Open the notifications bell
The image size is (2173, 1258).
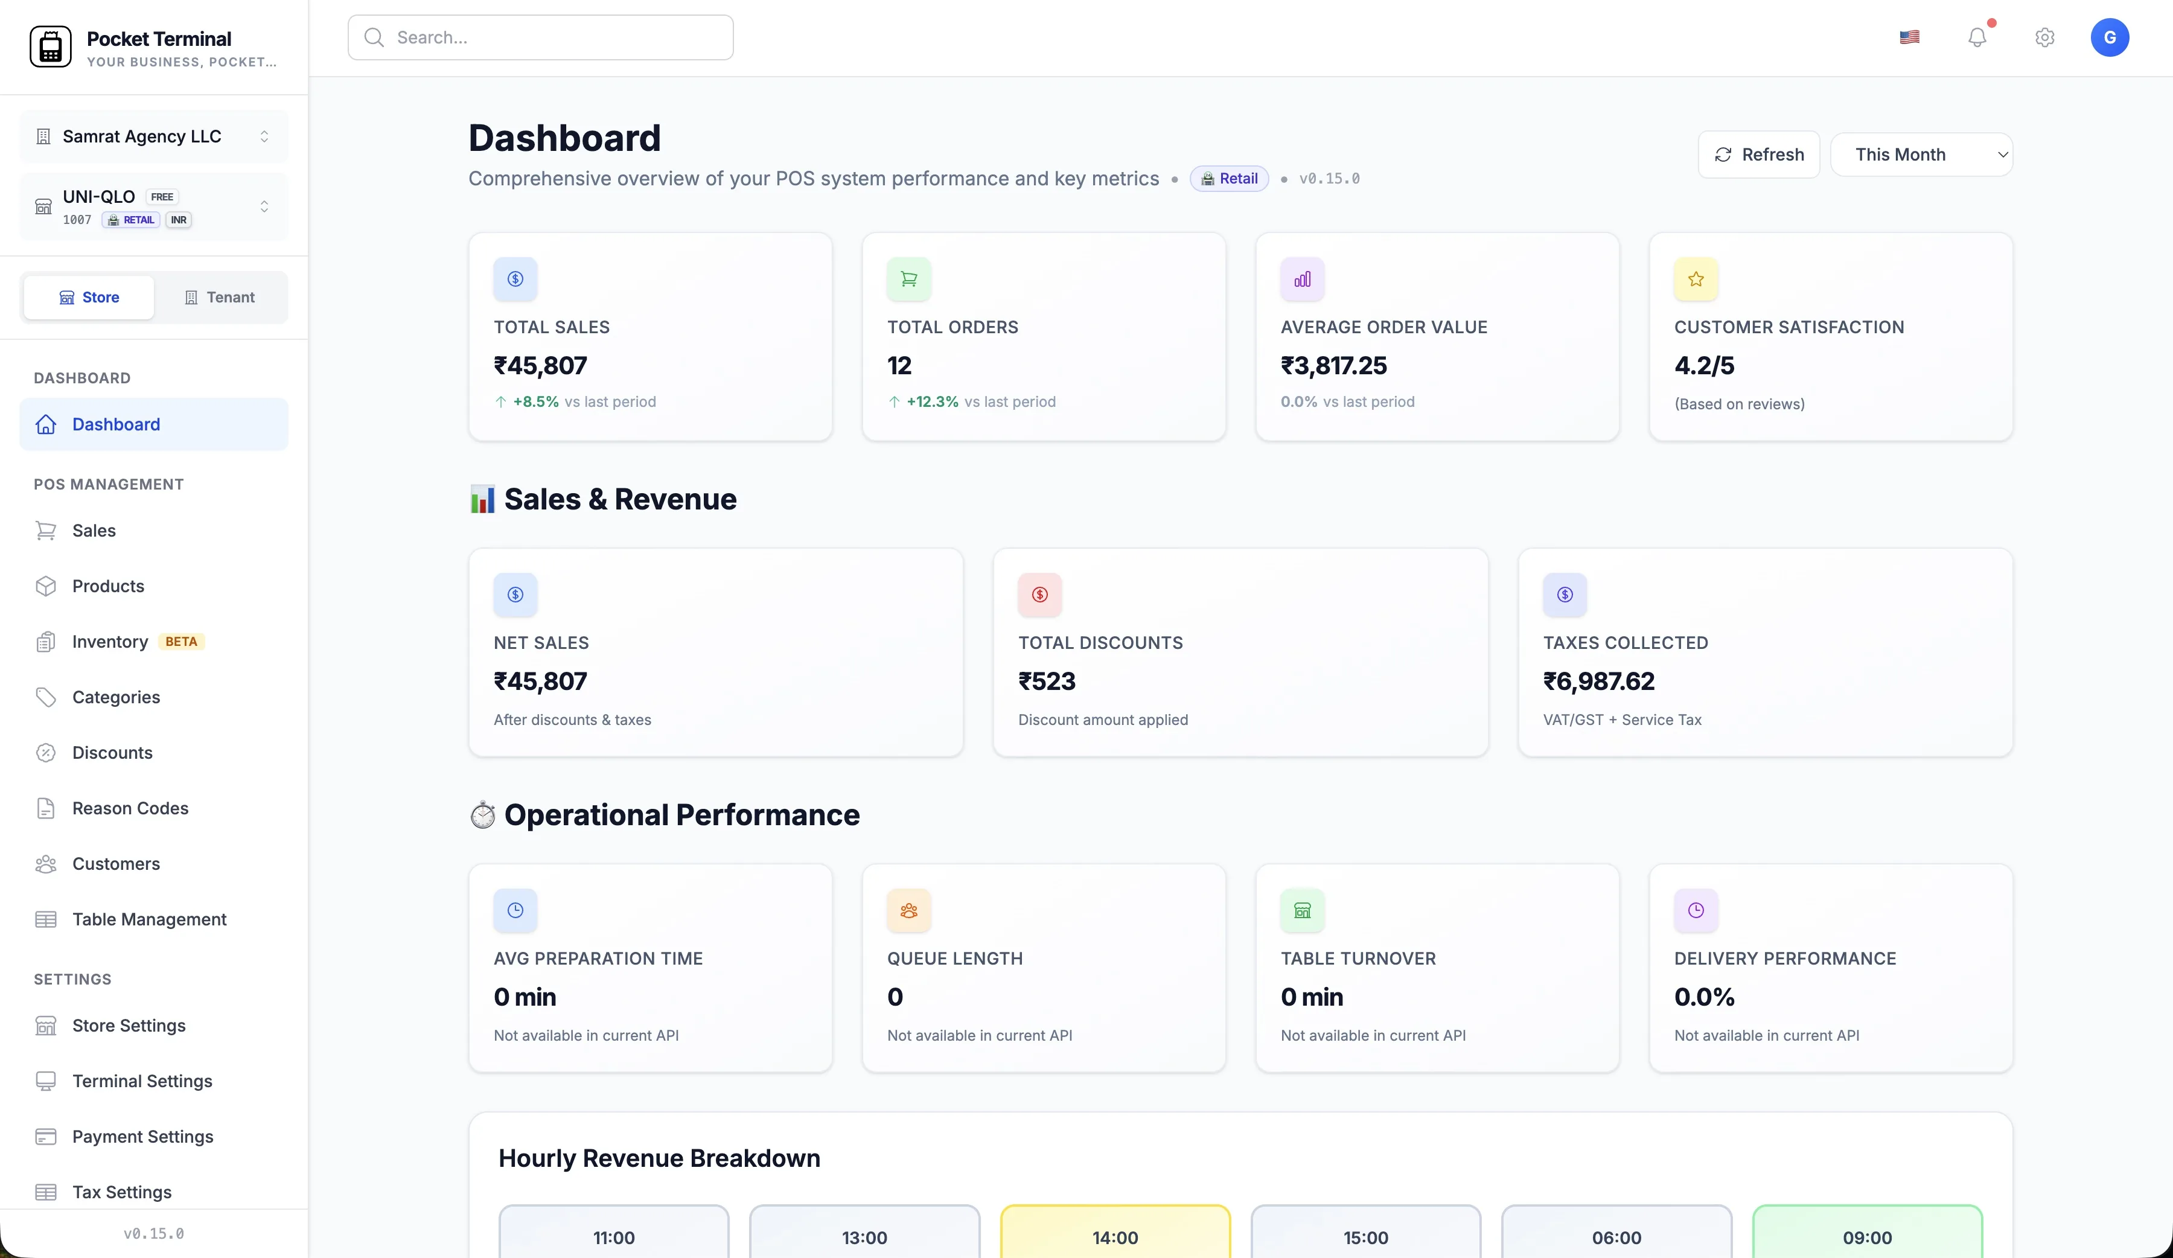pyautogui.click(x=1977, y=37)
